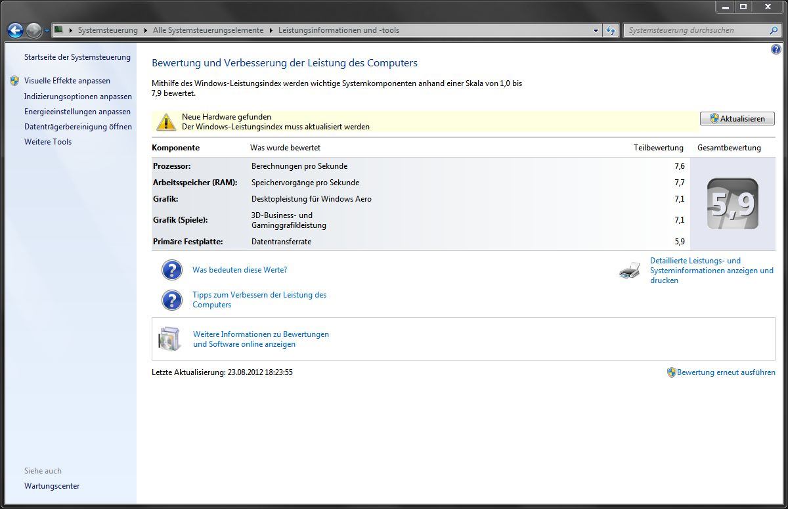The height and width of the screenshot is (509, 788).
Task: Open Visuelle Effekte anpassen
Action: pos(67,81)
